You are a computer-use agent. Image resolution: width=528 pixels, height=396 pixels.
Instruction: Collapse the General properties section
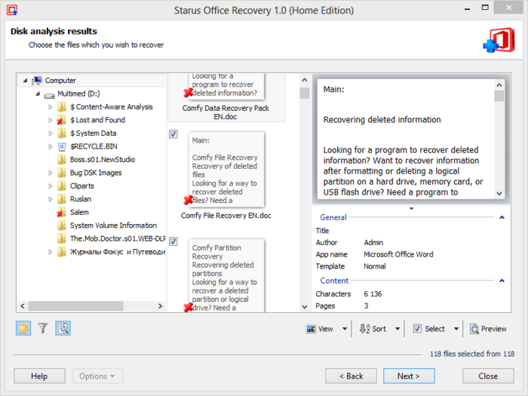(500, 217)
